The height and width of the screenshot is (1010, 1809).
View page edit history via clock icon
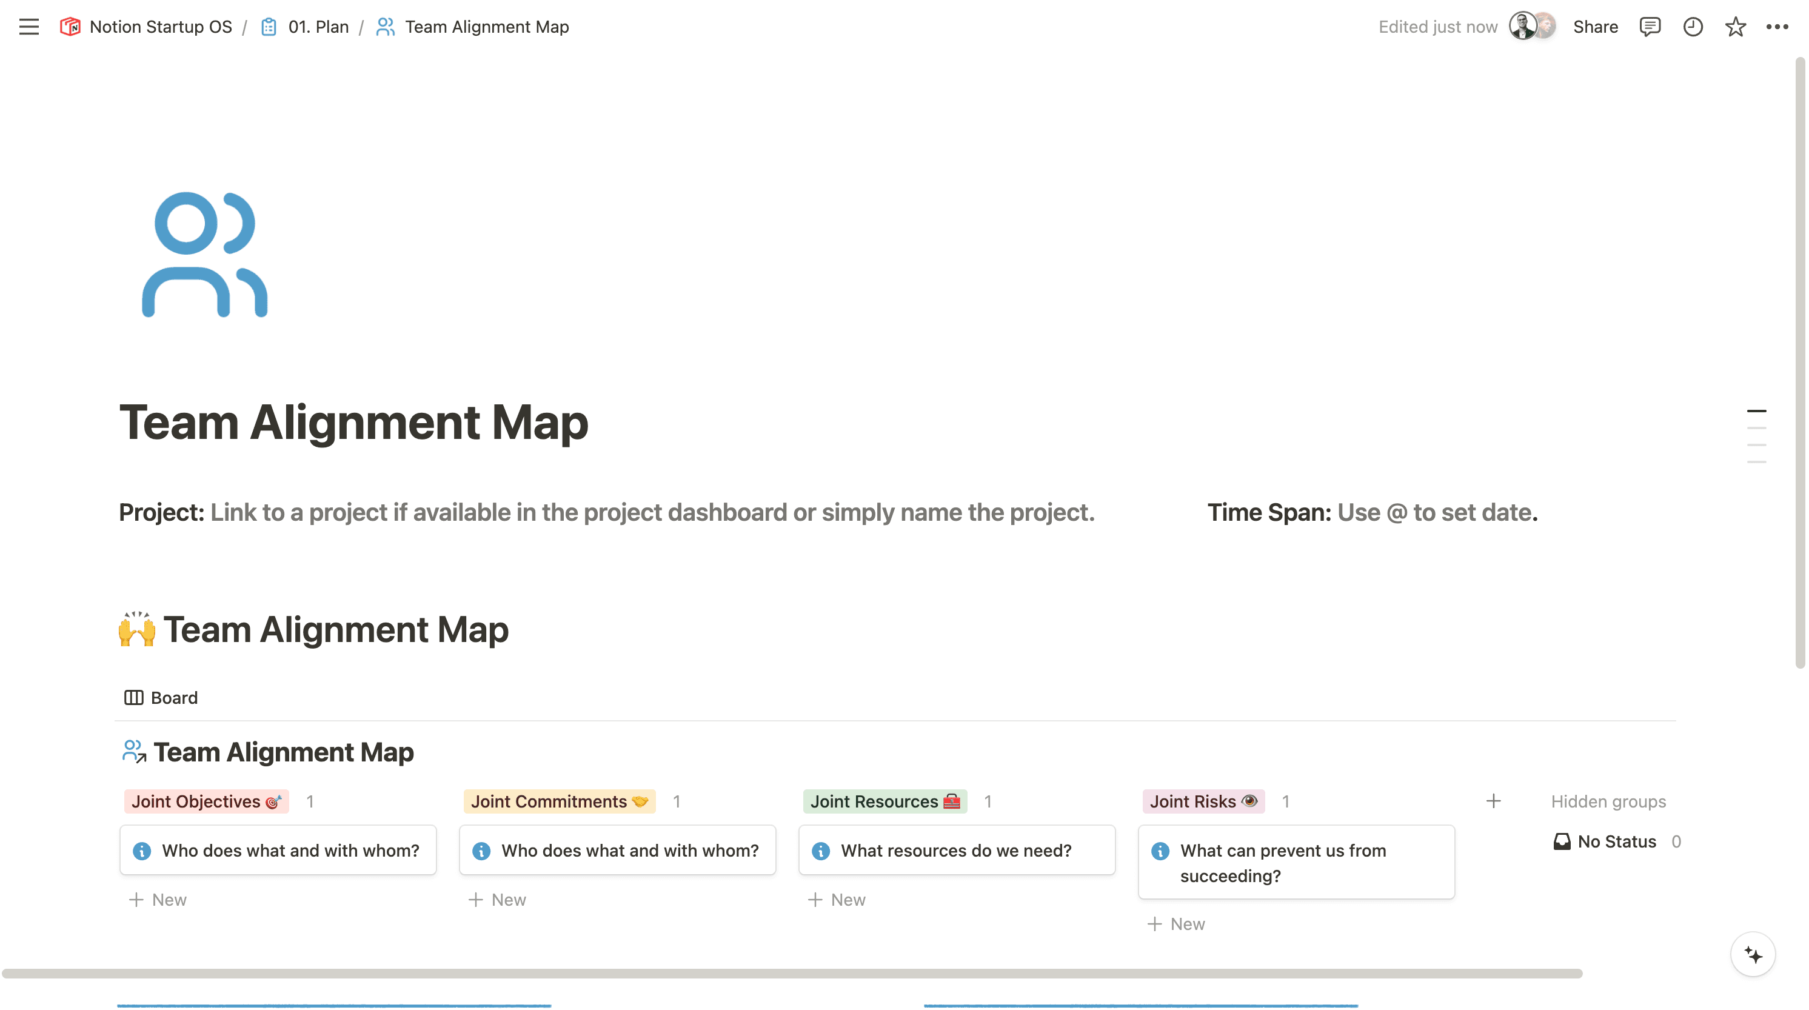pos(1693,27)
